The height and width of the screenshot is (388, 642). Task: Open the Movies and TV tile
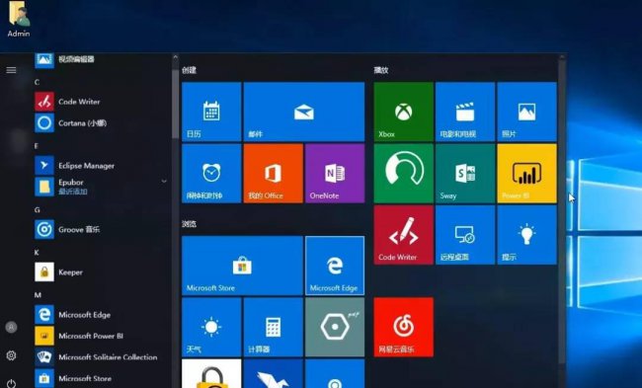tap(465, 112)
